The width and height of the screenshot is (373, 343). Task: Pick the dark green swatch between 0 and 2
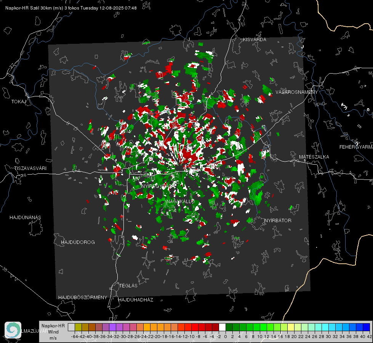[229, 327]
